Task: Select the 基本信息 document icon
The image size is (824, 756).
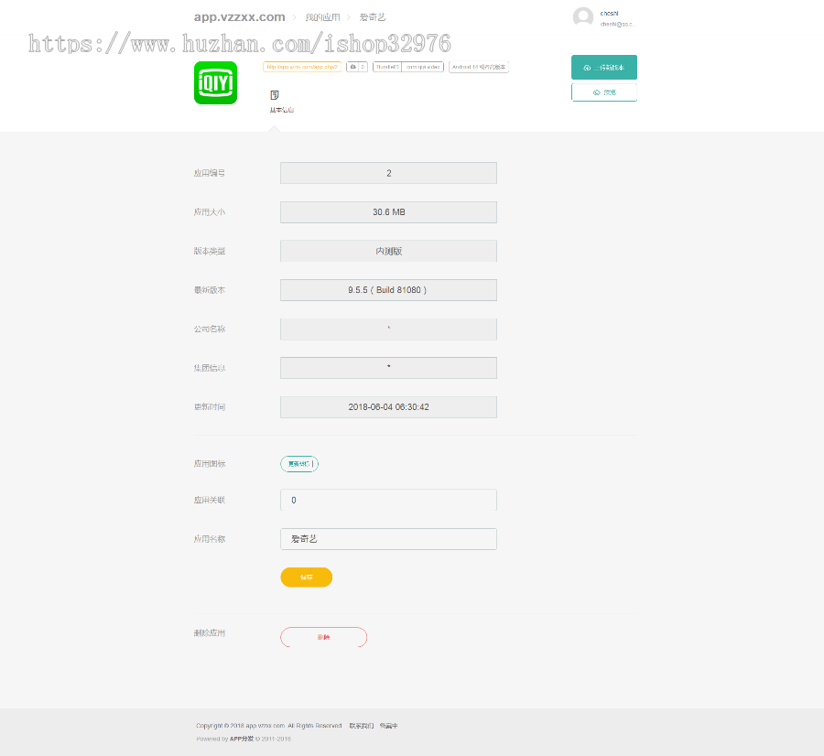Action: pos(274,94)
